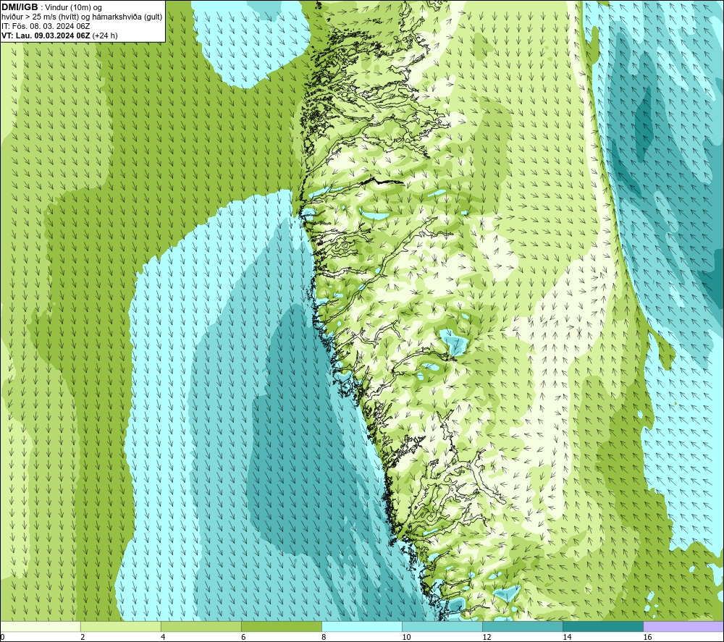Click the legend value '14'
This screenshot has width=724, height=642.
pyautogui.click(x=567, y=638)
